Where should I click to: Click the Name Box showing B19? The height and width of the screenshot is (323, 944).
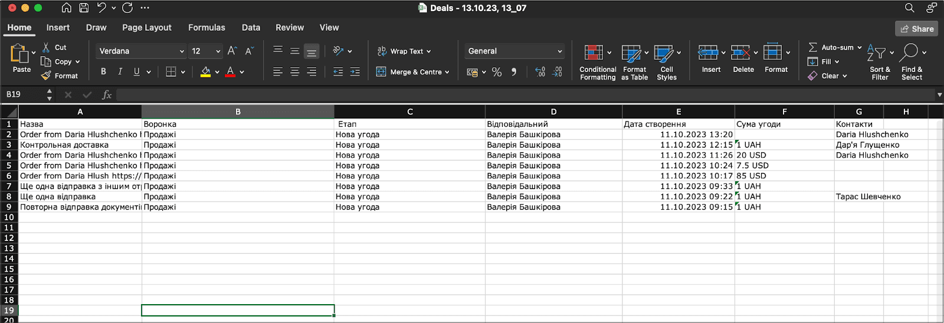tap(22, 94)
